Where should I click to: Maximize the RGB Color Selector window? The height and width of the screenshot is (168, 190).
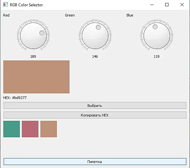(x=167, y=5)
